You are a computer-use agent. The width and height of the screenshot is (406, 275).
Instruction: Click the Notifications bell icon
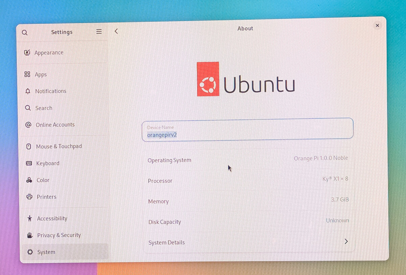point(28,91)
